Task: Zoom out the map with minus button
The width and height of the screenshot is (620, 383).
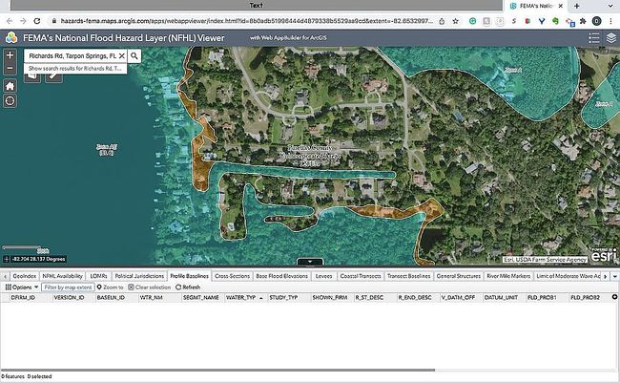Action: point(10,68)
